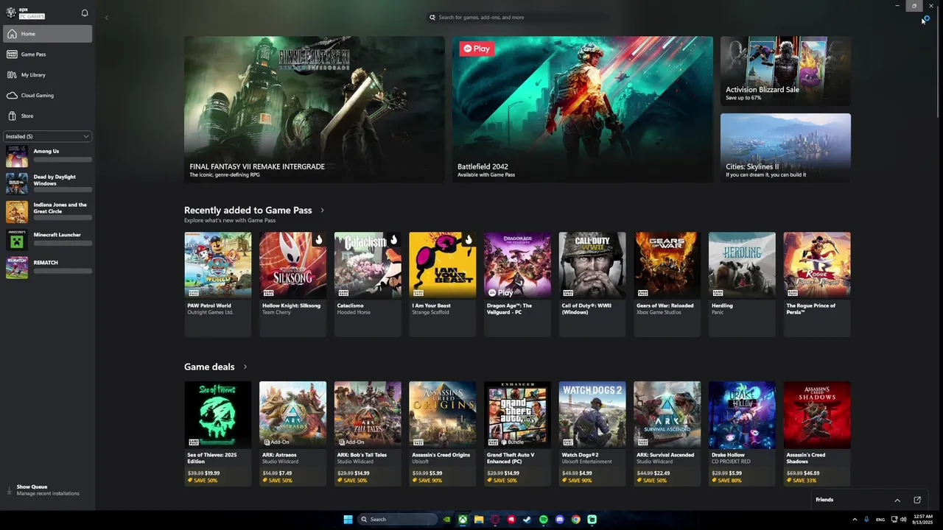Open Call of Duty: WWII card
The width and height of the screenshot is (943, 530).
tap(592, 284)
